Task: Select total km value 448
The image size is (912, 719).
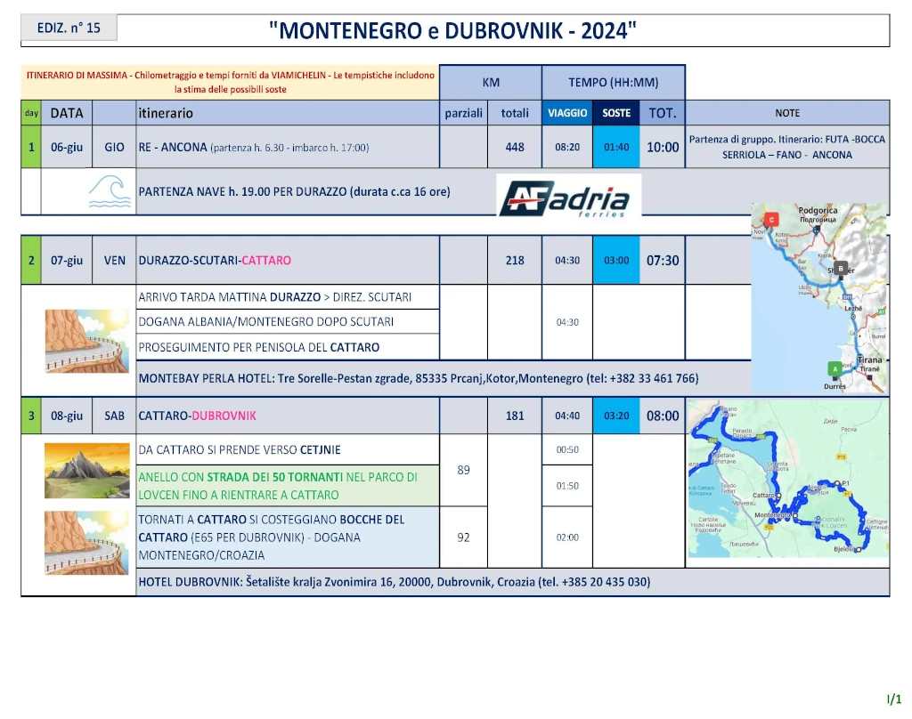Action: [x=515, y=147]
